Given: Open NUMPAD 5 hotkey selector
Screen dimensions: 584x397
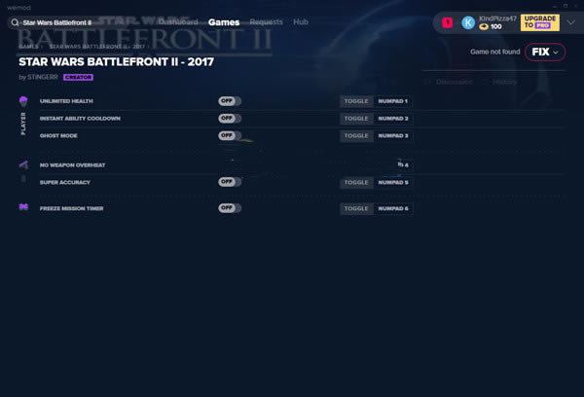Looking at the screenshot, I should 392,182.
